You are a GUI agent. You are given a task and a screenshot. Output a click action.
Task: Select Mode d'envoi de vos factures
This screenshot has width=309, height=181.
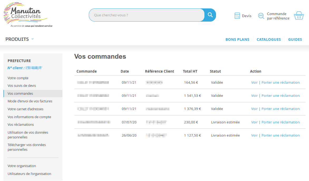click(30, 101)
